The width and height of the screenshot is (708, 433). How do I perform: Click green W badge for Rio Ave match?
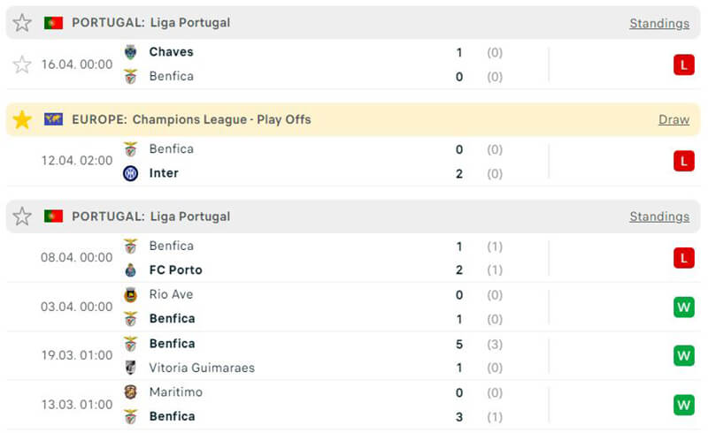click(x=683, y=307)
